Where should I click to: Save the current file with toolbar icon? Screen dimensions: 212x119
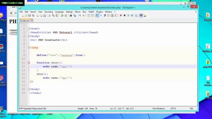pyautogui.click(x=29, y=16)
